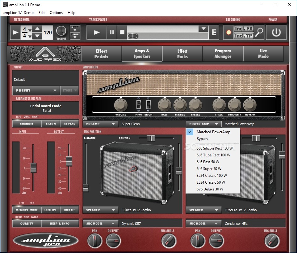Open the MIC MODEL dropdown for Condenser 451
297x253 pixels.
[204, 224]
